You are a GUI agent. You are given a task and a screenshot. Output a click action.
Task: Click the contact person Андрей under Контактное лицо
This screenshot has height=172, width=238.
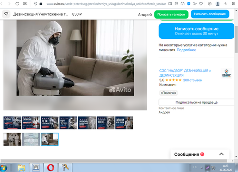click(164, 112)
